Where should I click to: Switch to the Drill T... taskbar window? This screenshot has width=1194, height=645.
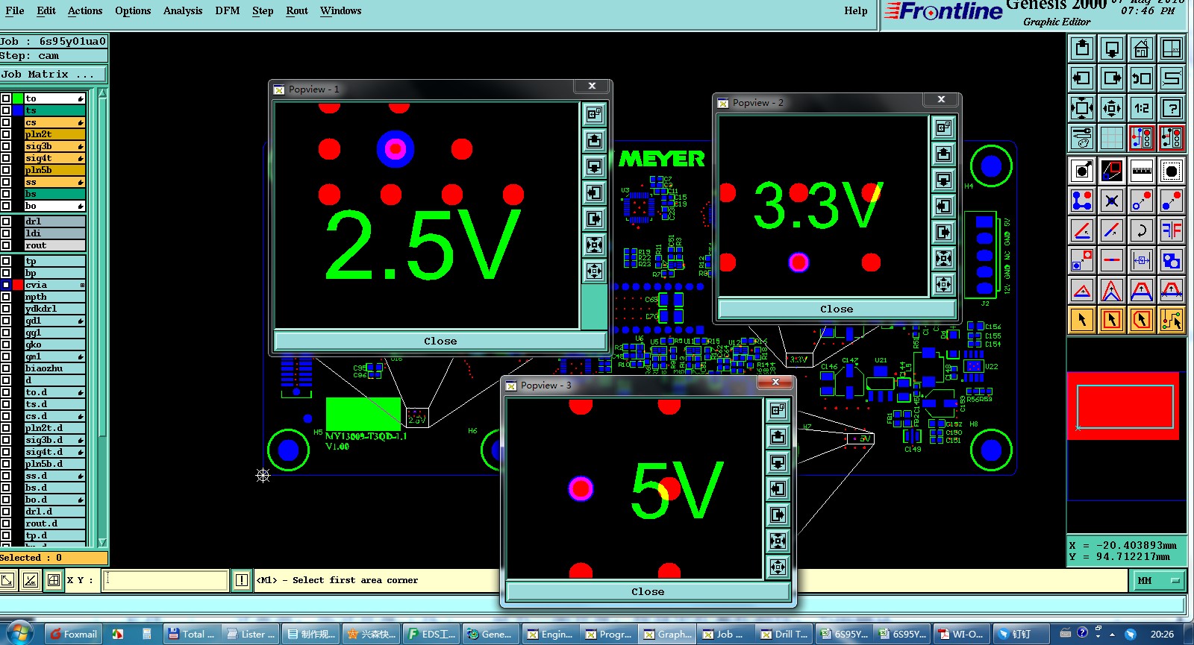pos(784,634)
